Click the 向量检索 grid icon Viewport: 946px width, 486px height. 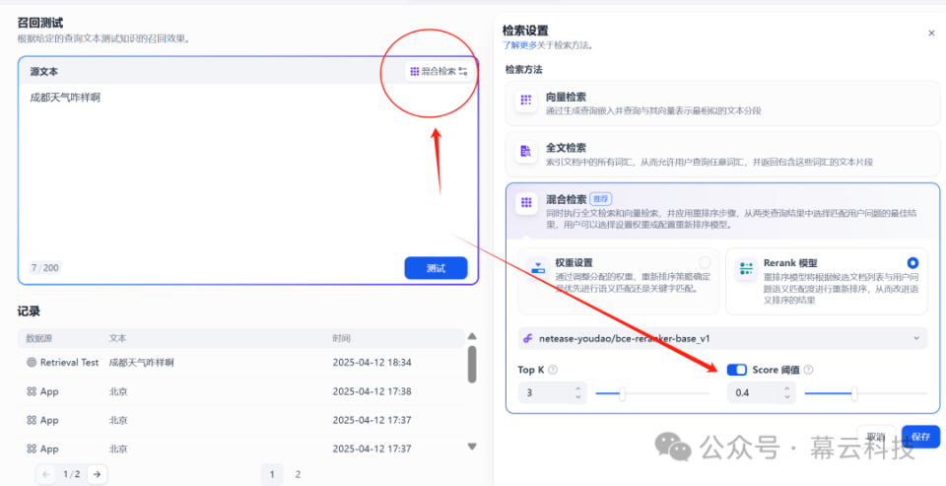[525, 100]
